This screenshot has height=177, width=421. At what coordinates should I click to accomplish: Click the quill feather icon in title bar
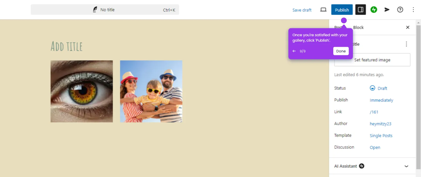95,10
